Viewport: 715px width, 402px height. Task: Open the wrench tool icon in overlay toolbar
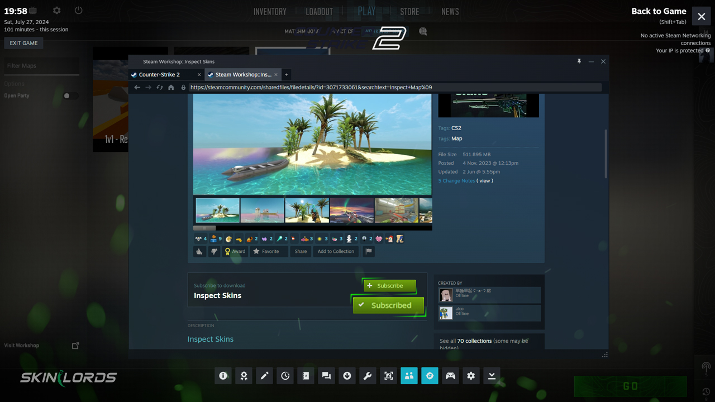368,376
